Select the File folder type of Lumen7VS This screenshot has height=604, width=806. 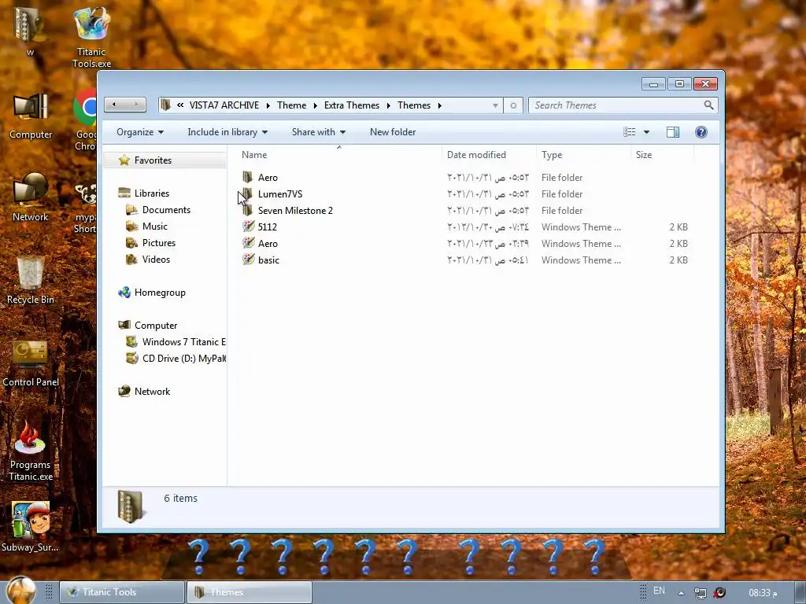tap(562, 193)
